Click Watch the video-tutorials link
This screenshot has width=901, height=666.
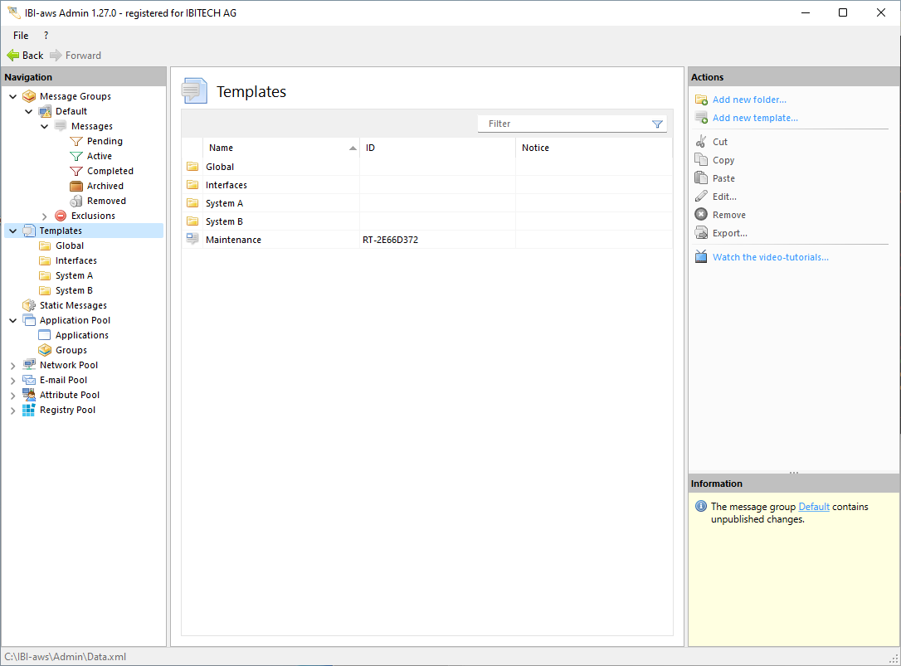[770, 257]
